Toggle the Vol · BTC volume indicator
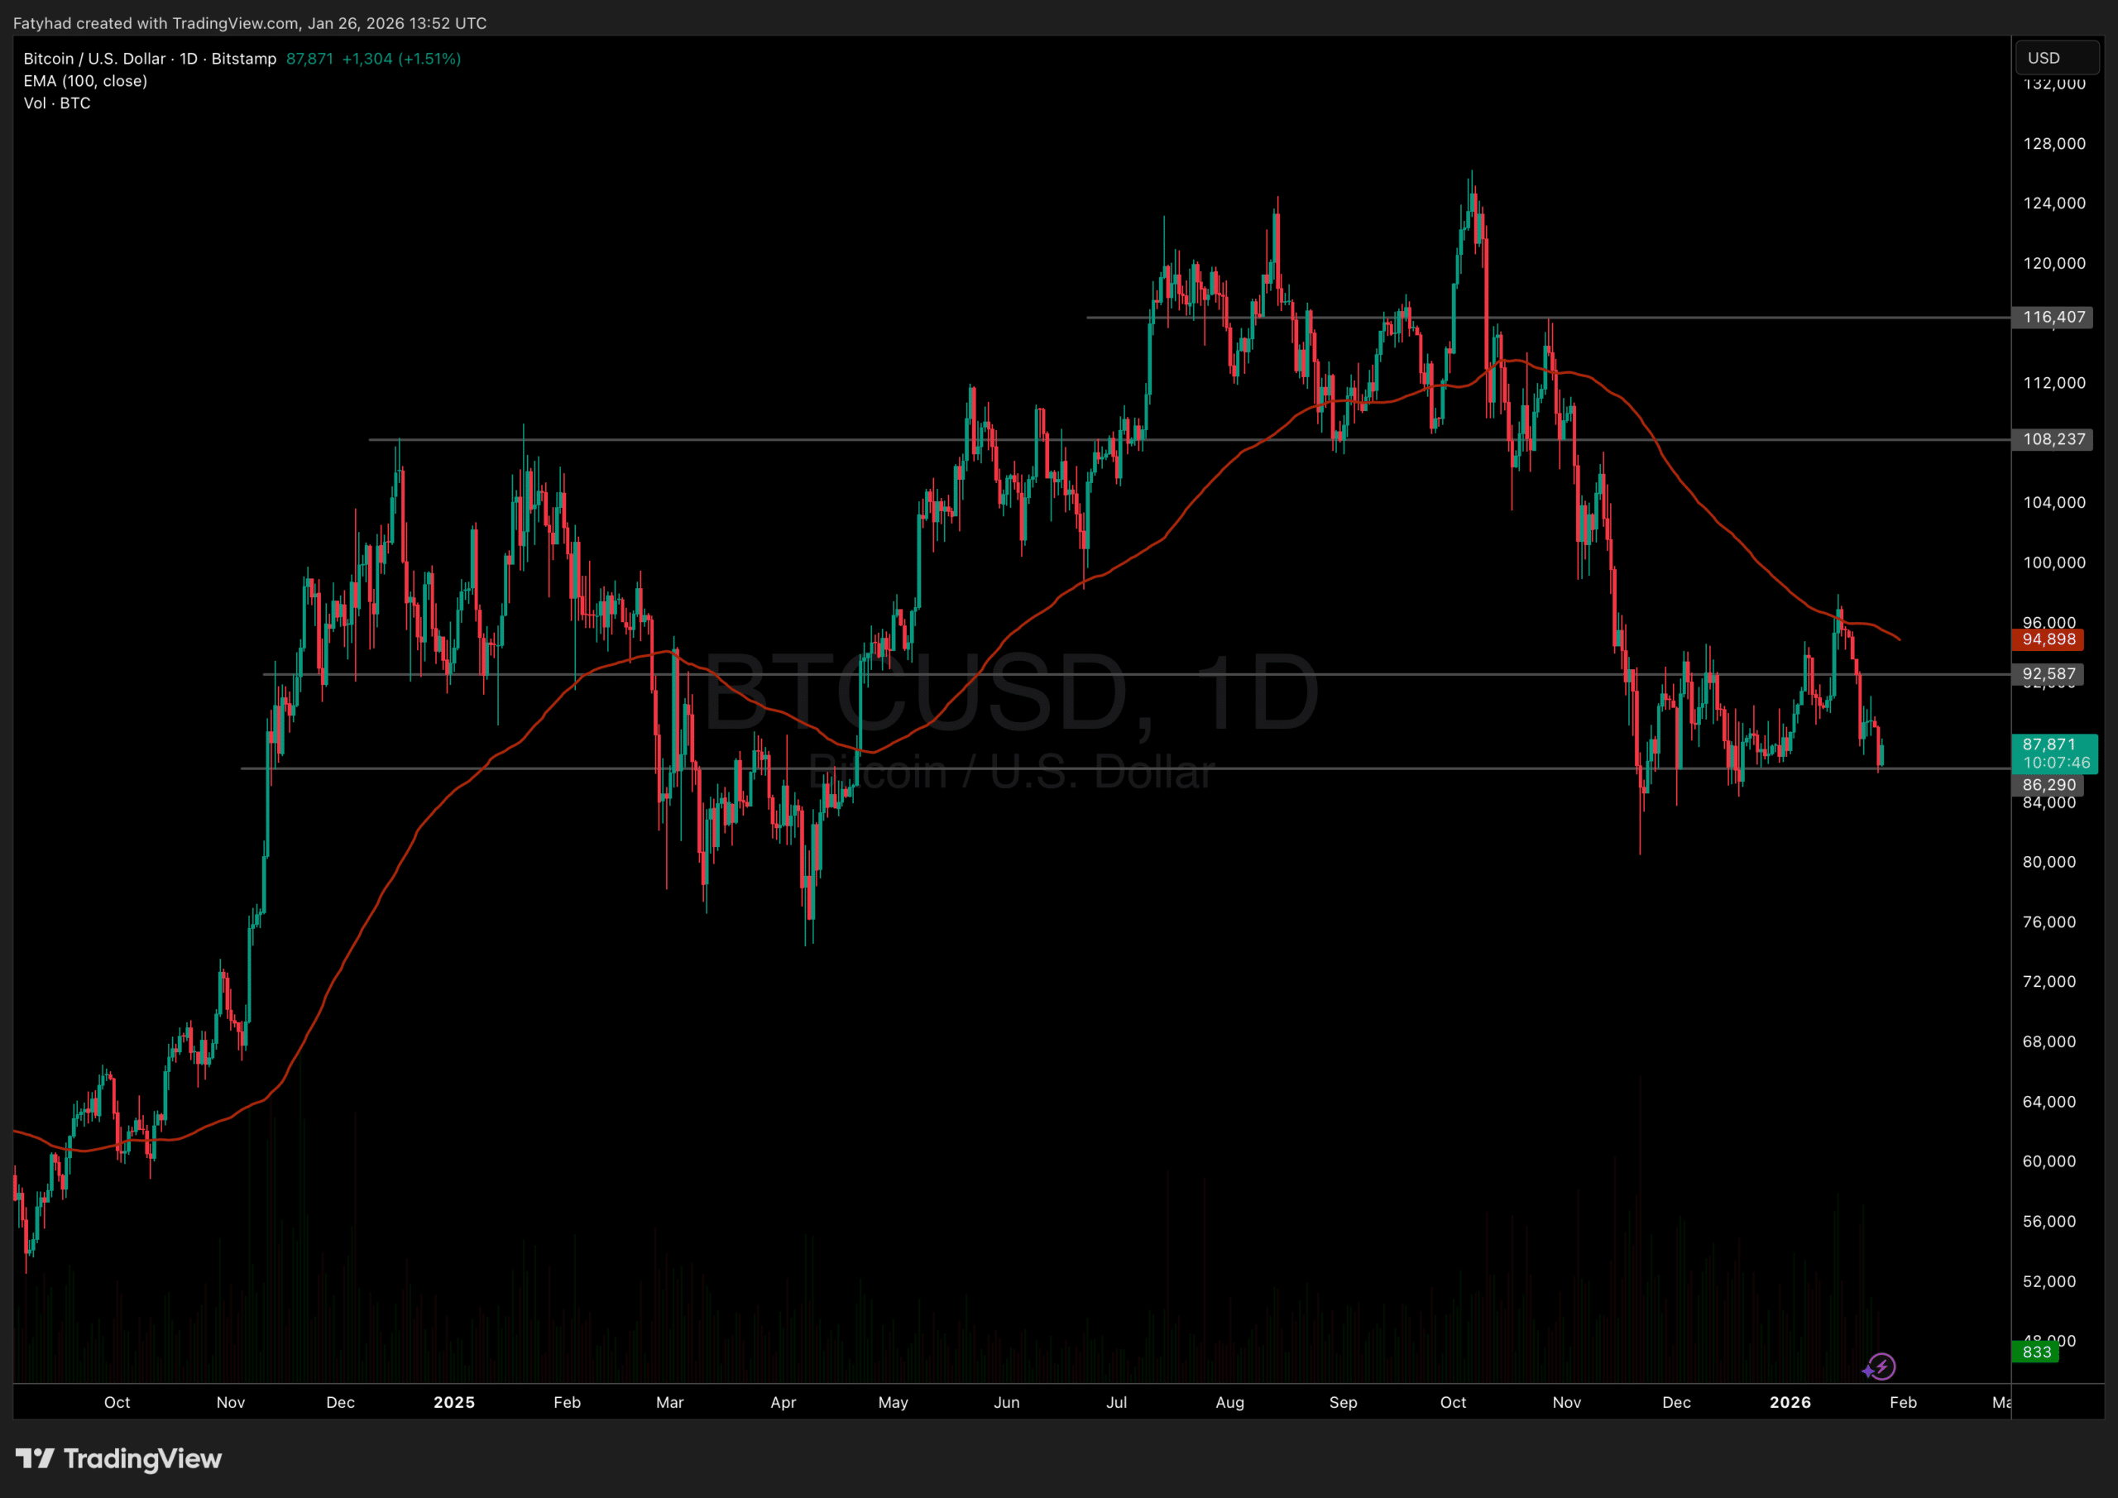This screenshot has height=1498, width=2118. pyautogui.click(x=56, y=103)
